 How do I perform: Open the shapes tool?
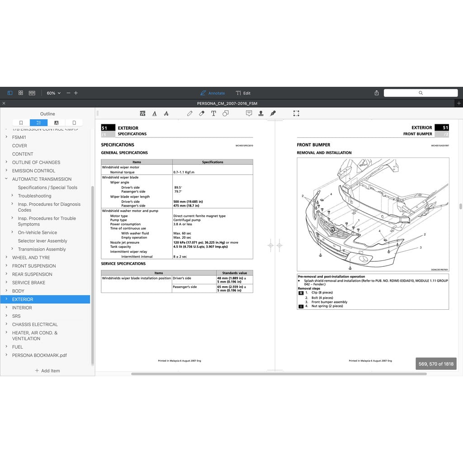coord(225,113)
